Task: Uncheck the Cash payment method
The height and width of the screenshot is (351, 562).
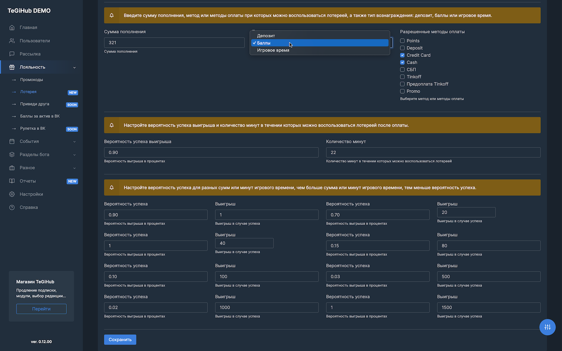Action: coord(402,62)
